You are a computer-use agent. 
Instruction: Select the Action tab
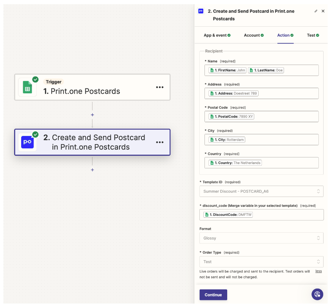click(x=285, y=35)
